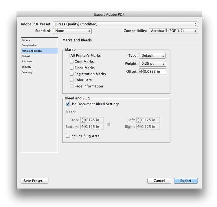Open the Compatibility Acrobat 5 dropdown

point(173,31)
